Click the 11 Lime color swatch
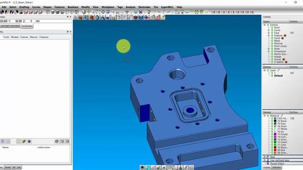Image resolution: width=303 pixels, height=170 pixels. [x=275, y=145]
